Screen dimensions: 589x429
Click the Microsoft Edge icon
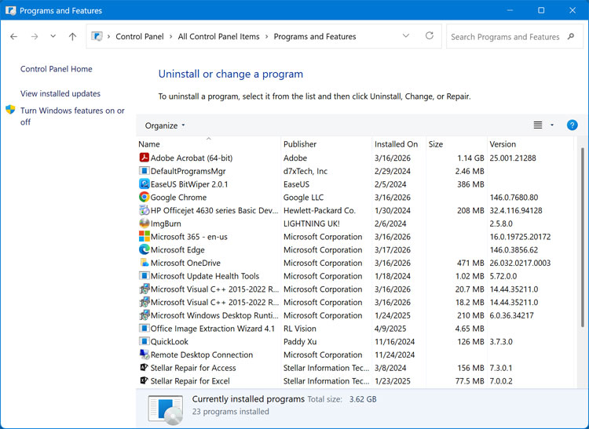pyautogui.click(x=145, y=249)
